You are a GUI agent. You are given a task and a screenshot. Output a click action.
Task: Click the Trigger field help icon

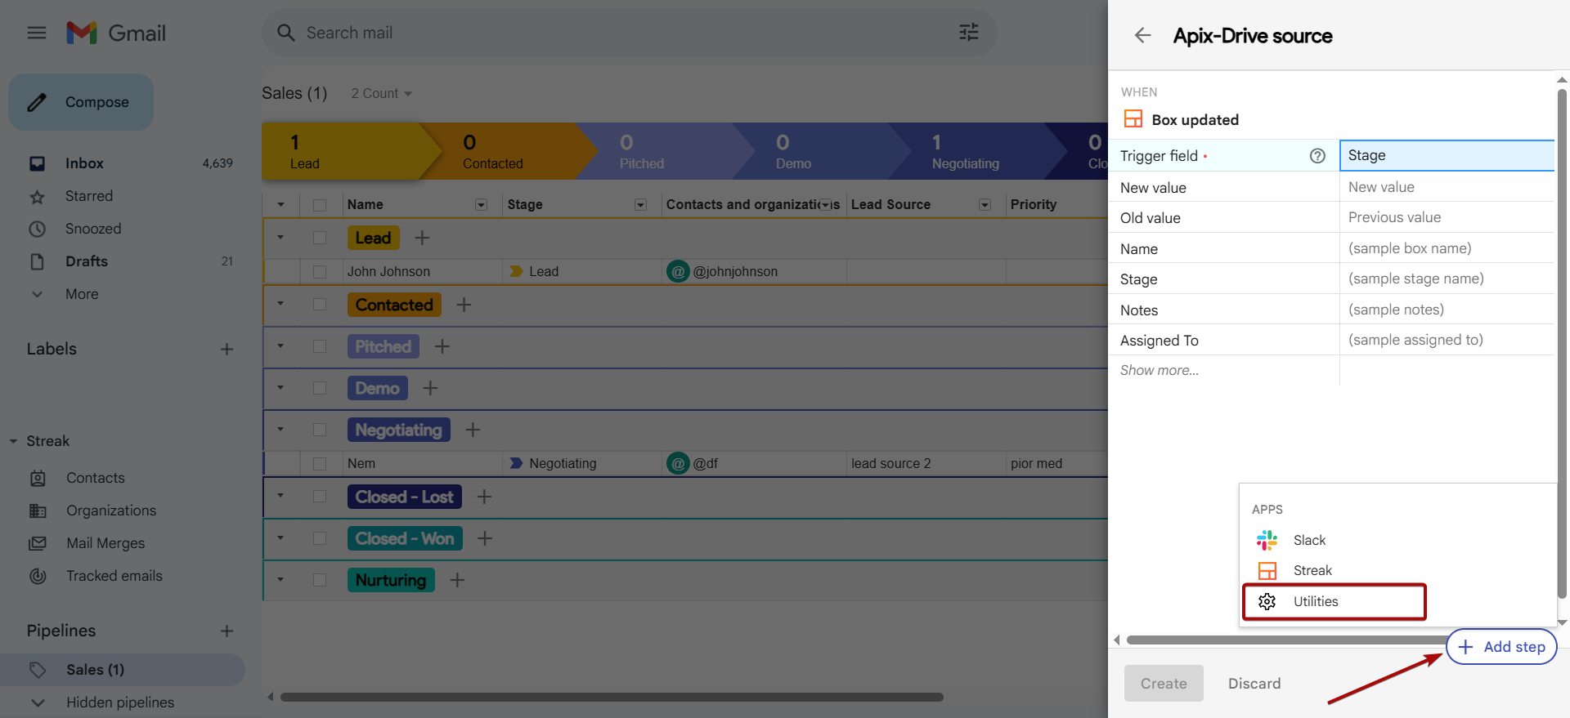click(x=1317, y=156)
